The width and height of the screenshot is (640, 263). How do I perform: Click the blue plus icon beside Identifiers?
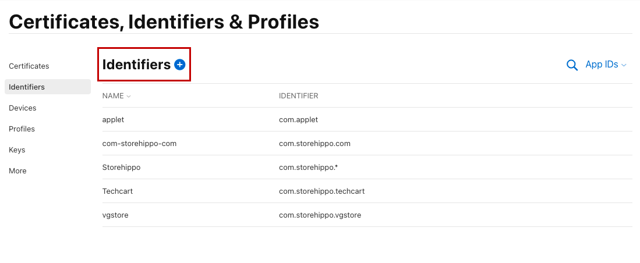(x=179, y=65)
